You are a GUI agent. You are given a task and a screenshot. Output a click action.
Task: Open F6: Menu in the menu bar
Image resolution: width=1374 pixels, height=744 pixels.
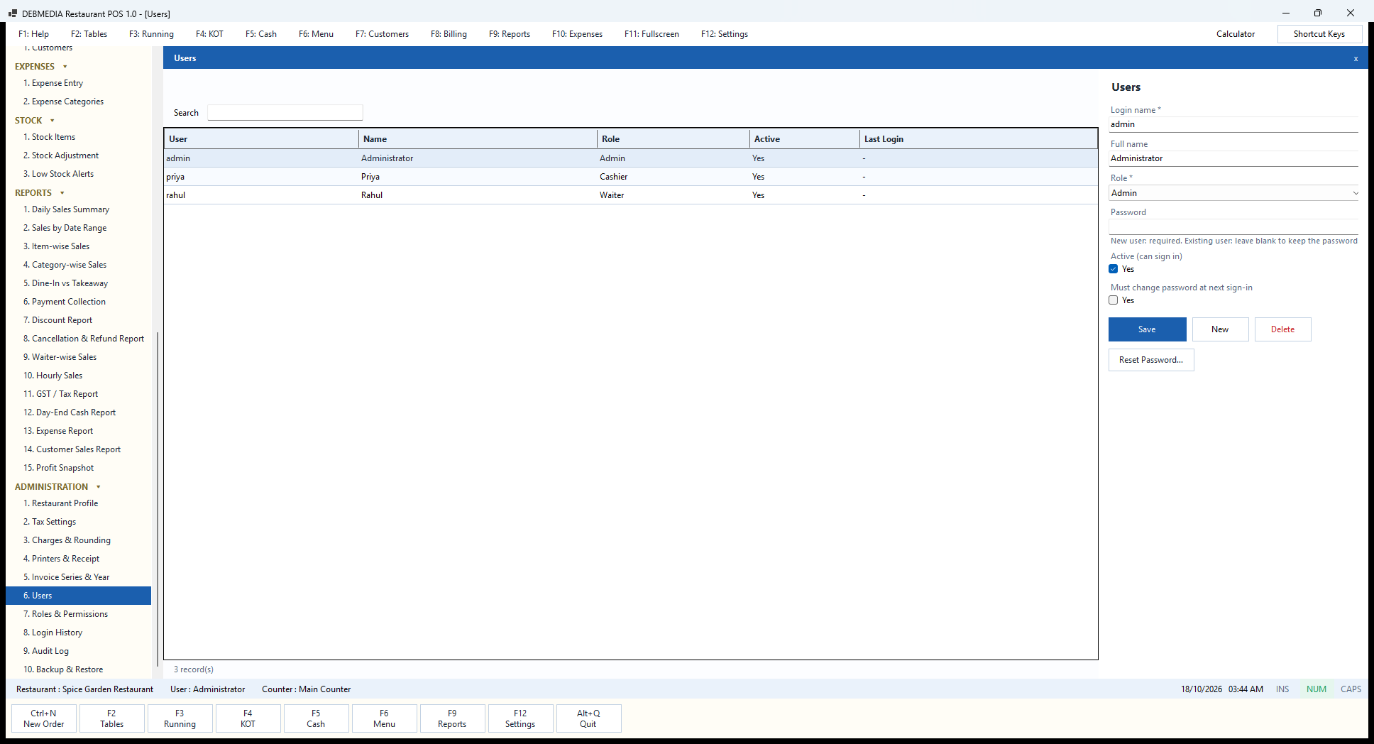316,34
